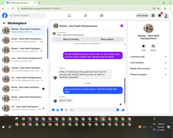Open Leo conversation from 1d ago

24,79
